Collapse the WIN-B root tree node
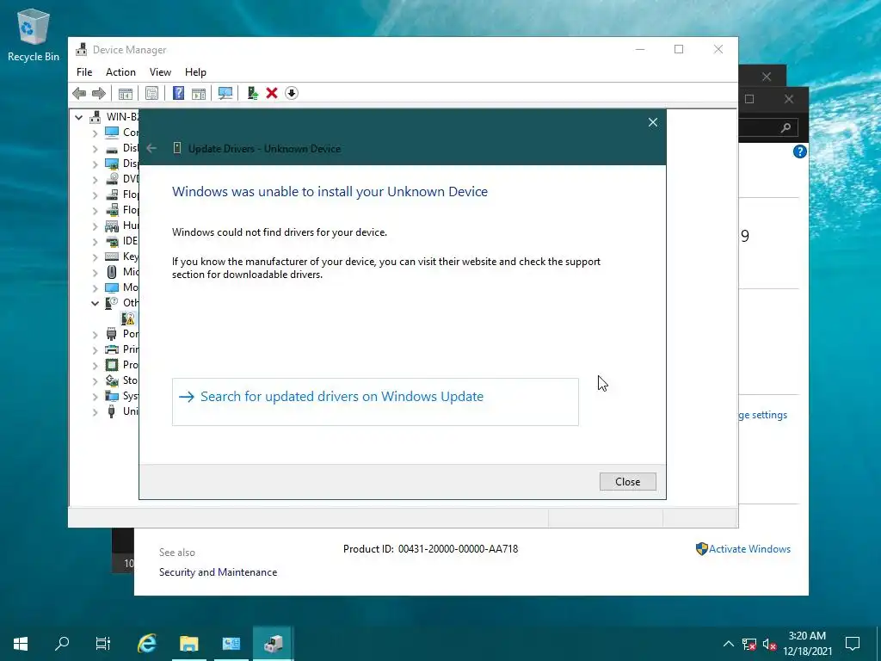The image size is (881, 661). [x=78, y=117]
